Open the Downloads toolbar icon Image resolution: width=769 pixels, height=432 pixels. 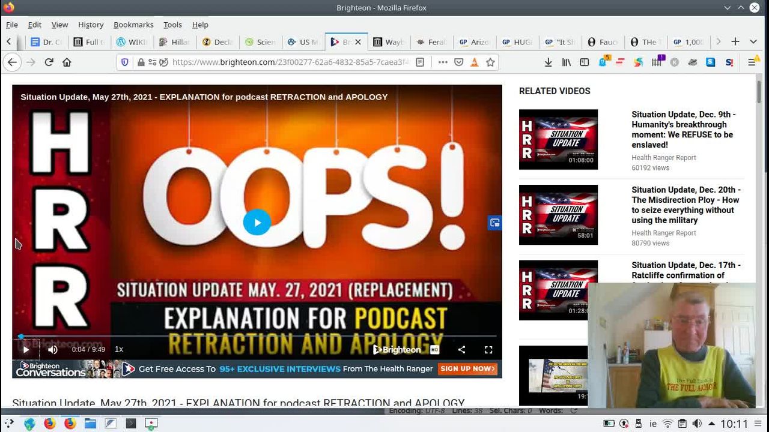[x=548, y=62]
